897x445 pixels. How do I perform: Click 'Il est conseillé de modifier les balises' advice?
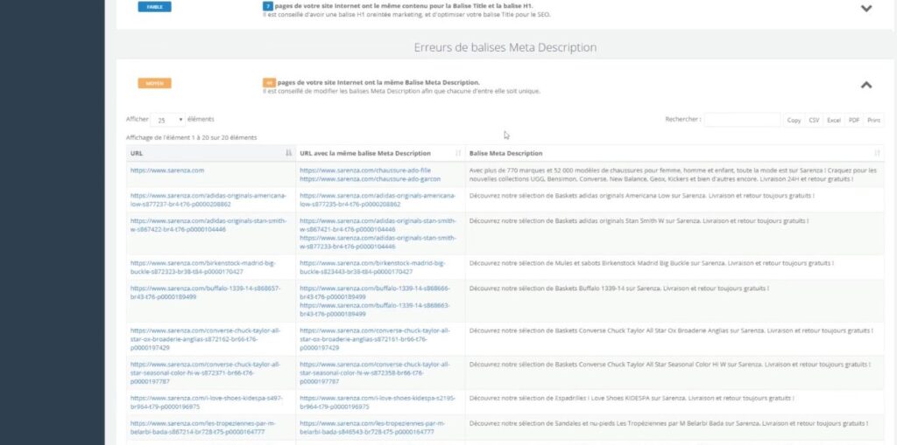(x=401, y=91)
